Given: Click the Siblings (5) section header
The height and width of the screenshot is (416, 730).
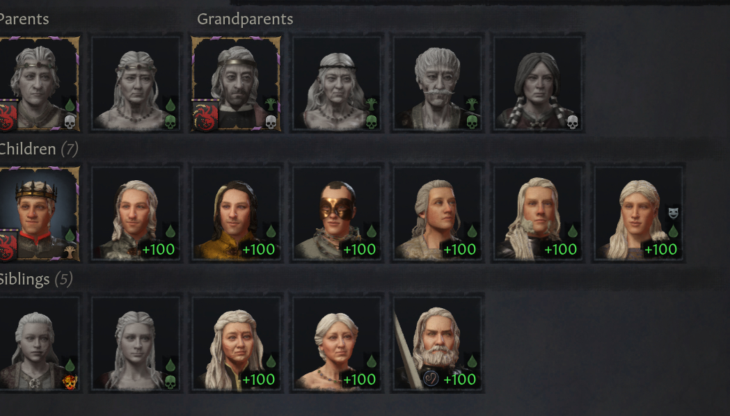Looking at the screenshot, I should 36,279.
